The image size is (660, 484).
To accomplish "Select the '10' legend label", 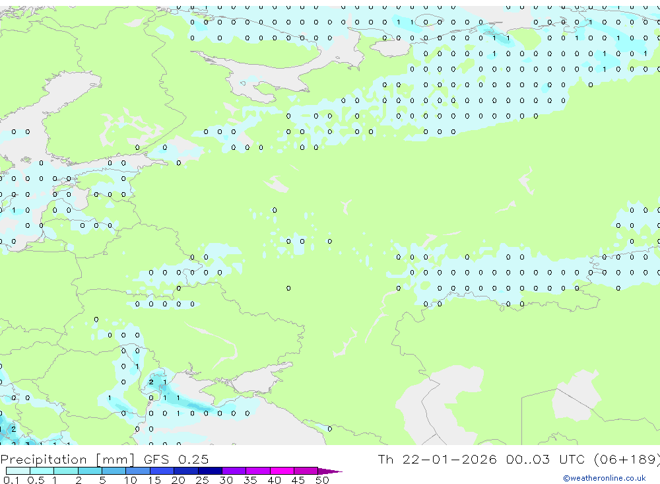I will 131,480.
